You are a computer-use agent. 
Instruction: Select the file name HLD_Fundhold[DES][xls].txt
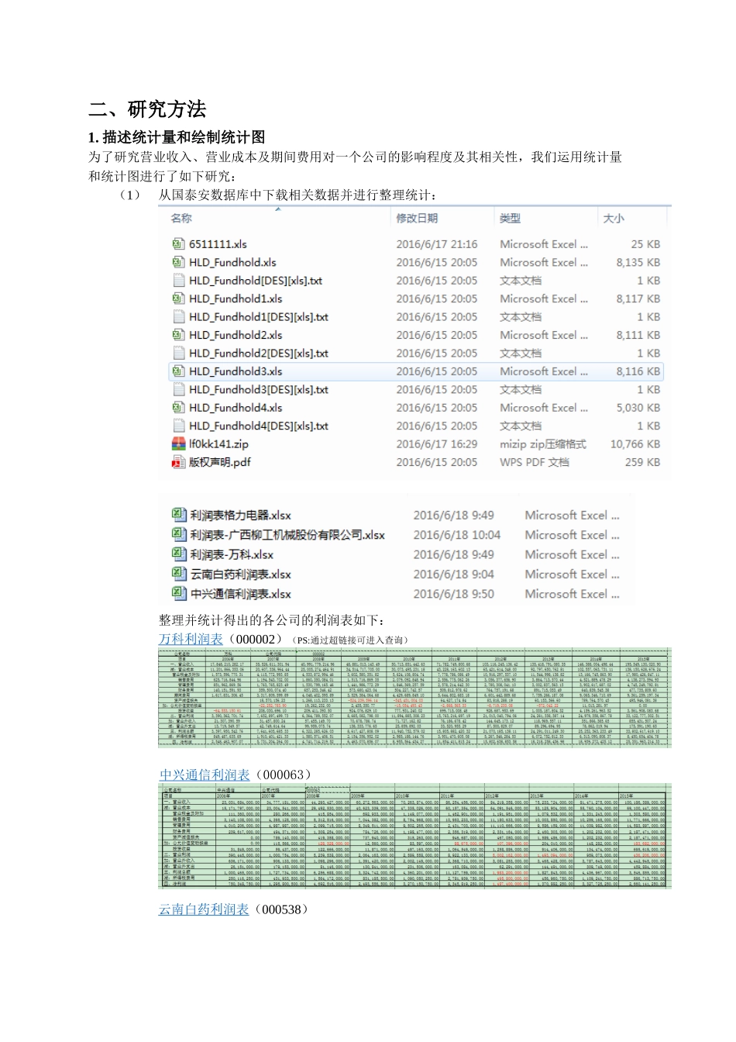click(256, 281)
